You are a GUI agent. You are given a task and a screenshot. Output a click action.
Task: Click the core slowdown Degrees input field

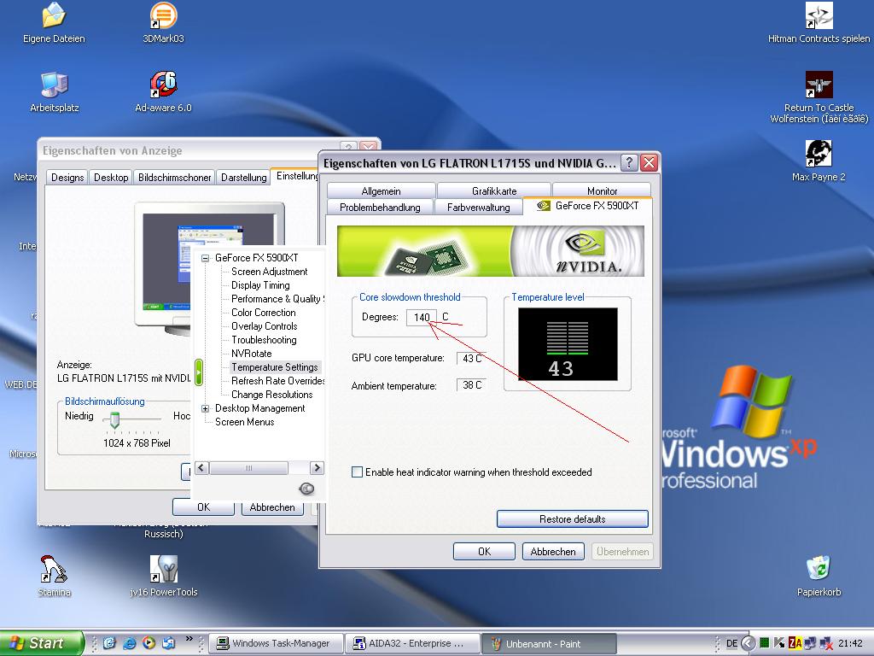tap(422, 317)
